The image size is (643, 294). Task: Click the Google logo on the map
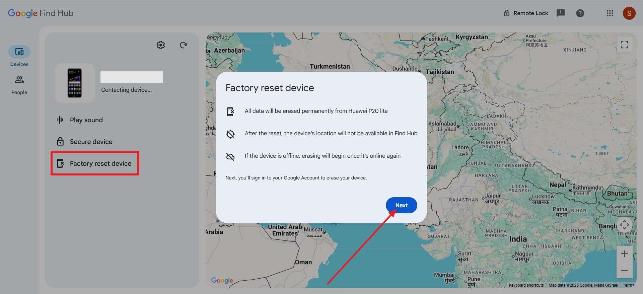(x=222, y=280)
